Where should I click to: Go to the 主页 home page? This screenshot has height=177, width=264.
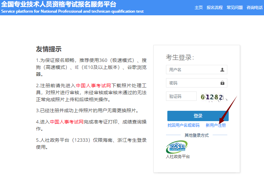[x=199, y=8]
